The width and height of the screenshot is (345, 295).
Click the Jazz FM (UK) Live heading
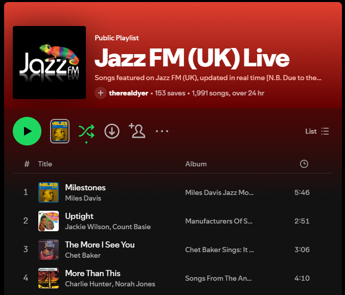point(192,58)
